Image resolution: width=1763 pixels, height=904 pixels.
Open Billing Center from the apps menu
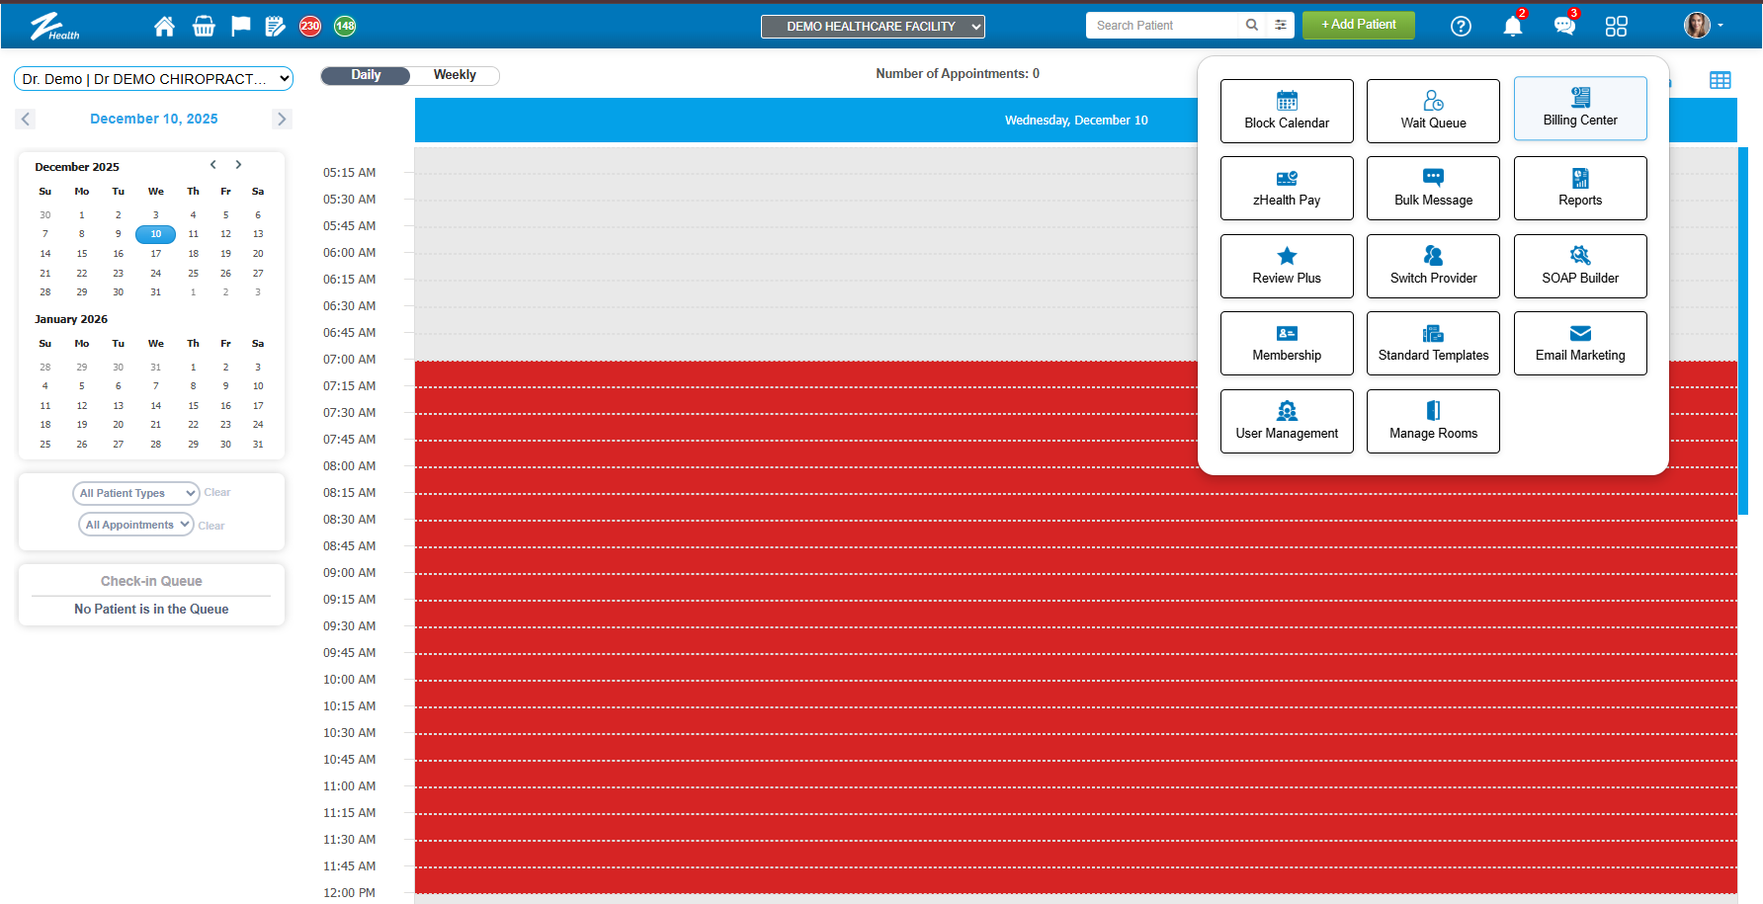click(x=1580, y=109)
